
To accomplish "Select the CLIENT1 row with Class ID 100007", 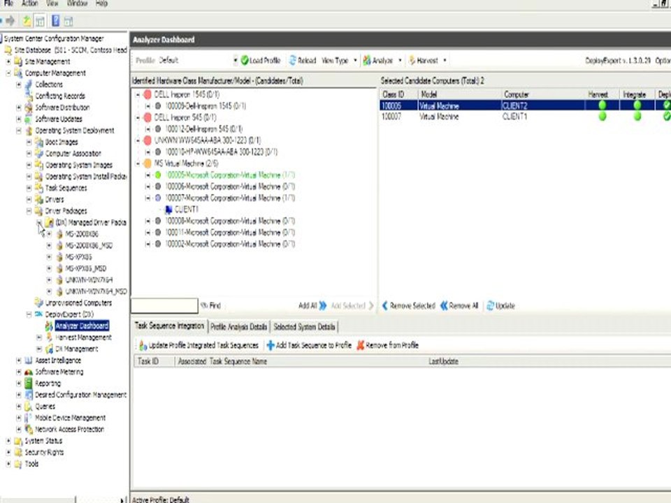I will coord(525,117).
